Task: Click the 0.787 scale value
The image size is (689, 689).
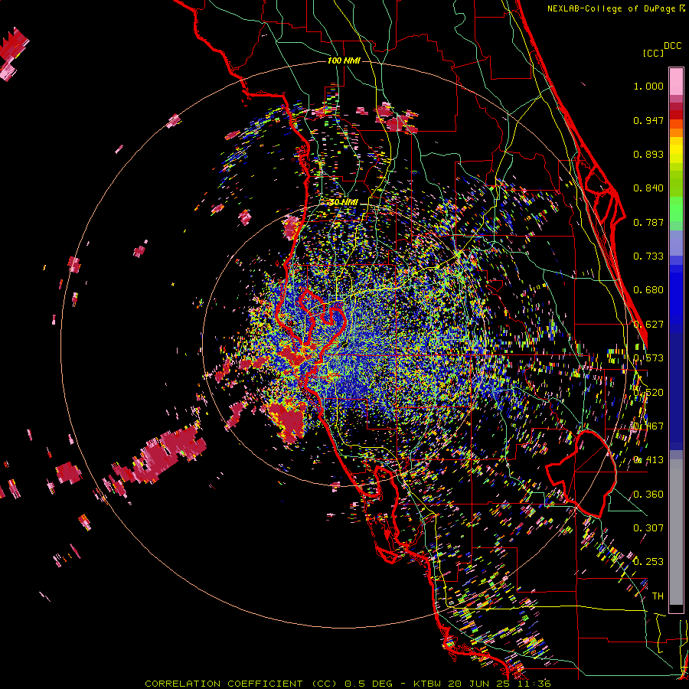Action: [x=648, y=222]
